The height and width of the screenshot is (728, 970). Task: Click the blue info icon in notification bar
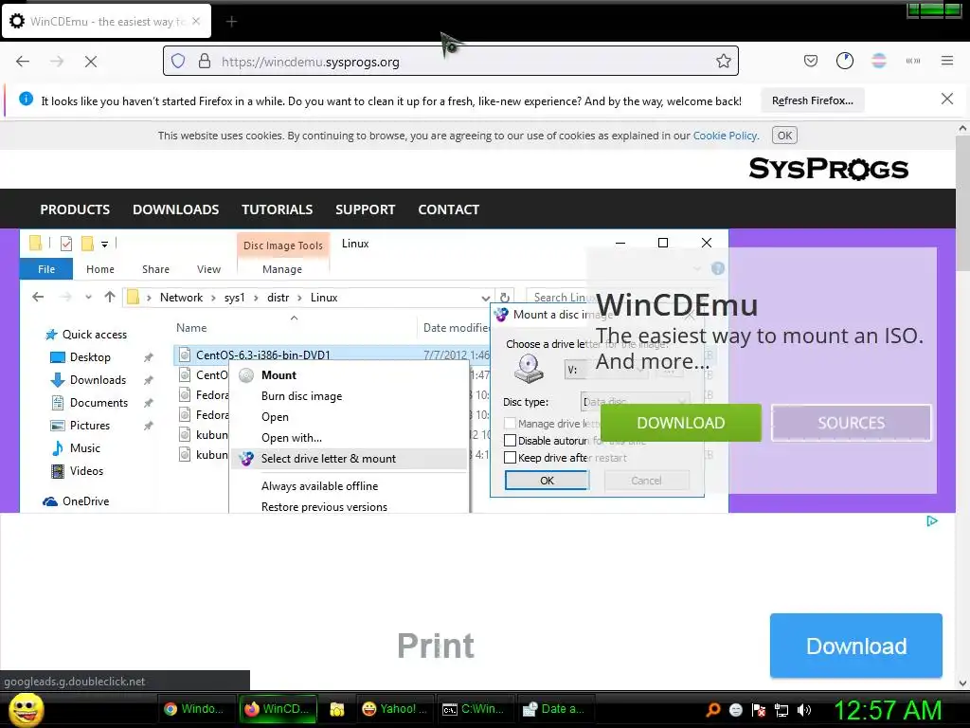click(26, 99)
